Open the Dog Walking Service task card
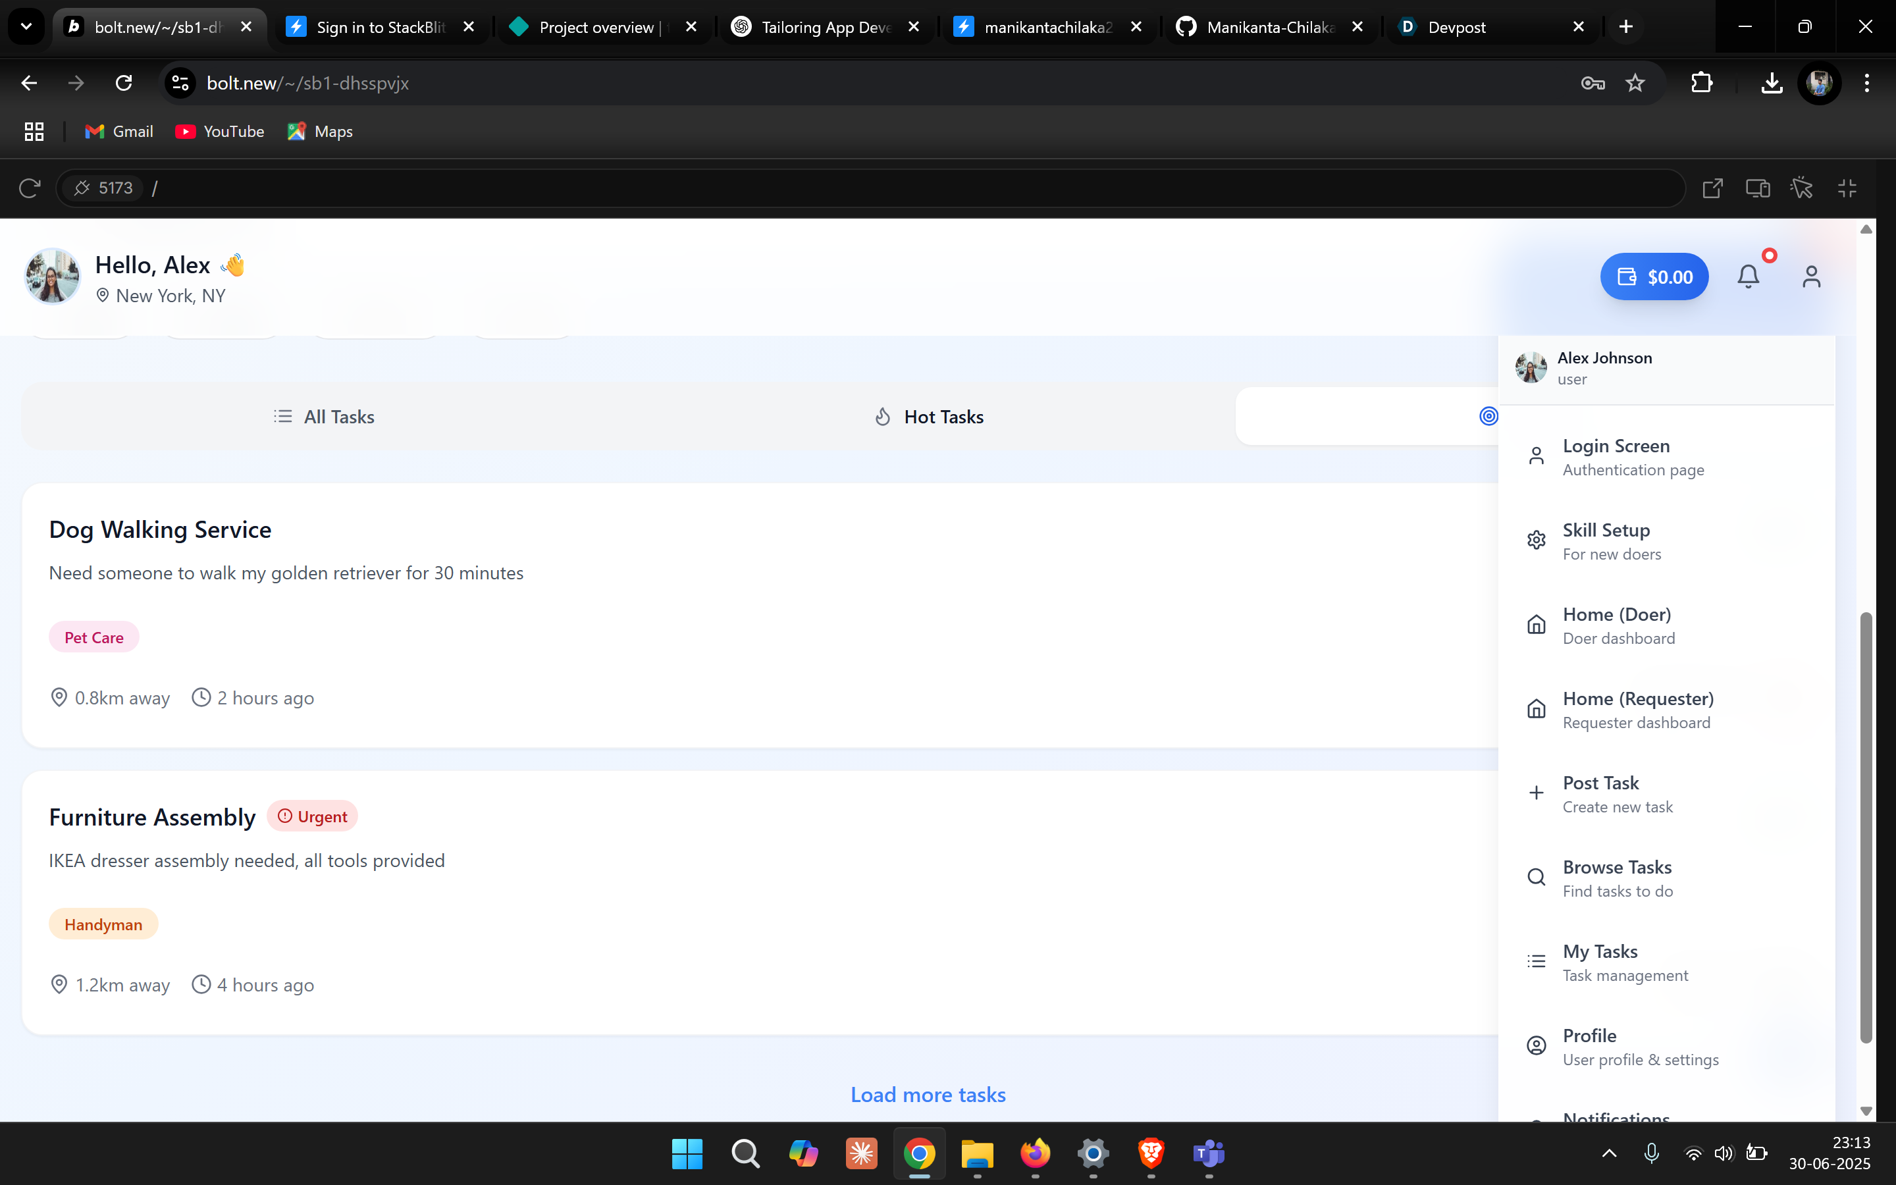The image size is (1896, 1185). tap(160, 530)
